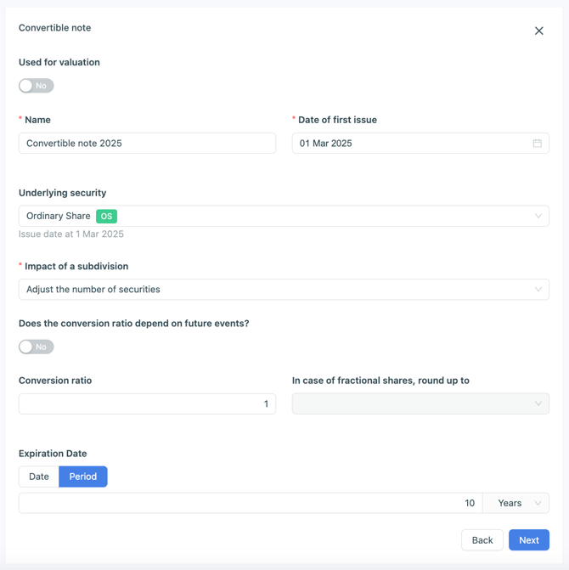Click the Years dropdown chevron arrow

pos(538,503)
